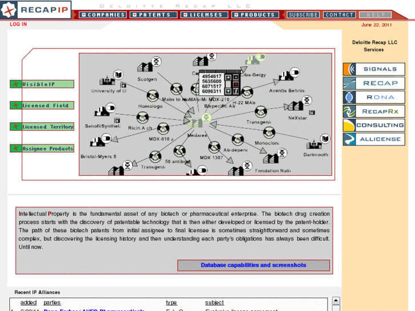Open the PRODUCTS dropdown menu
This screenshot has width=415, height=311.
[x=255, y=15]
